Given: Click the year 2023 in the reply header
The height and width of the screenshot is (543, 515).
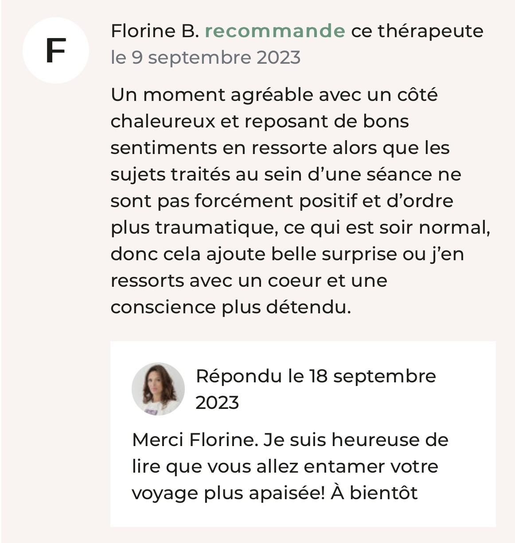Looking at the screenshot, I should click(x=217, y=403).
